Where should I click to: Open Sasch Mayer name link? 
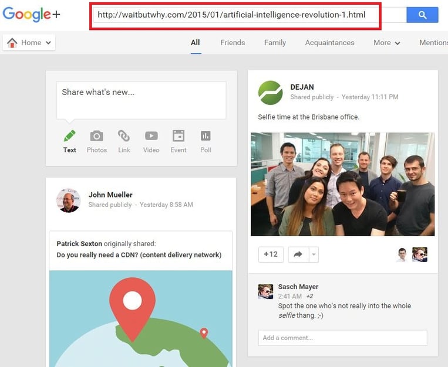[x=298, y=287]
